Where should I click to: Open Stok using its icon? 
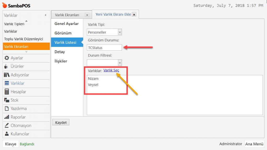pyautogui.click(x=7, y=100)
